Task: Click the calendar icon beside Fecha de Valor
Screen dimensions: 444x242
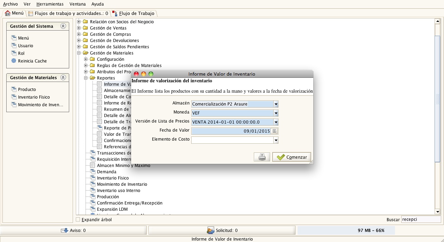Action: pos(274,131)
